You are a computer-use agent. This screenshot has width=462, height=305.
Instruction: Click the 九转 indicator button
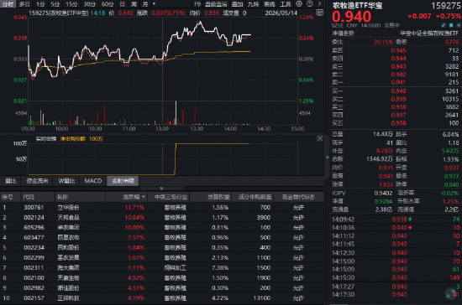pos(253,4)
